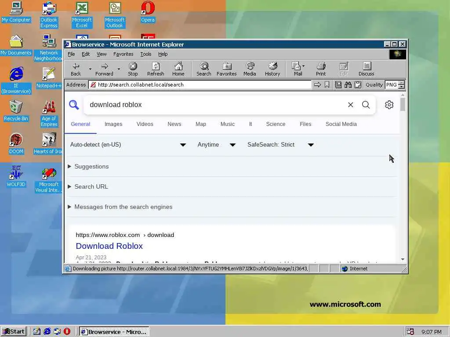Switch to the Science search tab
The width and height of the screenshot is (450, 337).
[x=276, y=124]
